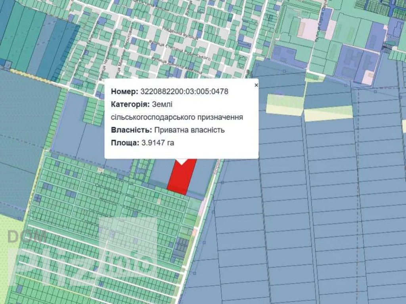Screen dimensions: 406x304
Task: Click cadastral number 3220882200:03:005:0478
Action: (x=184, y=91)
